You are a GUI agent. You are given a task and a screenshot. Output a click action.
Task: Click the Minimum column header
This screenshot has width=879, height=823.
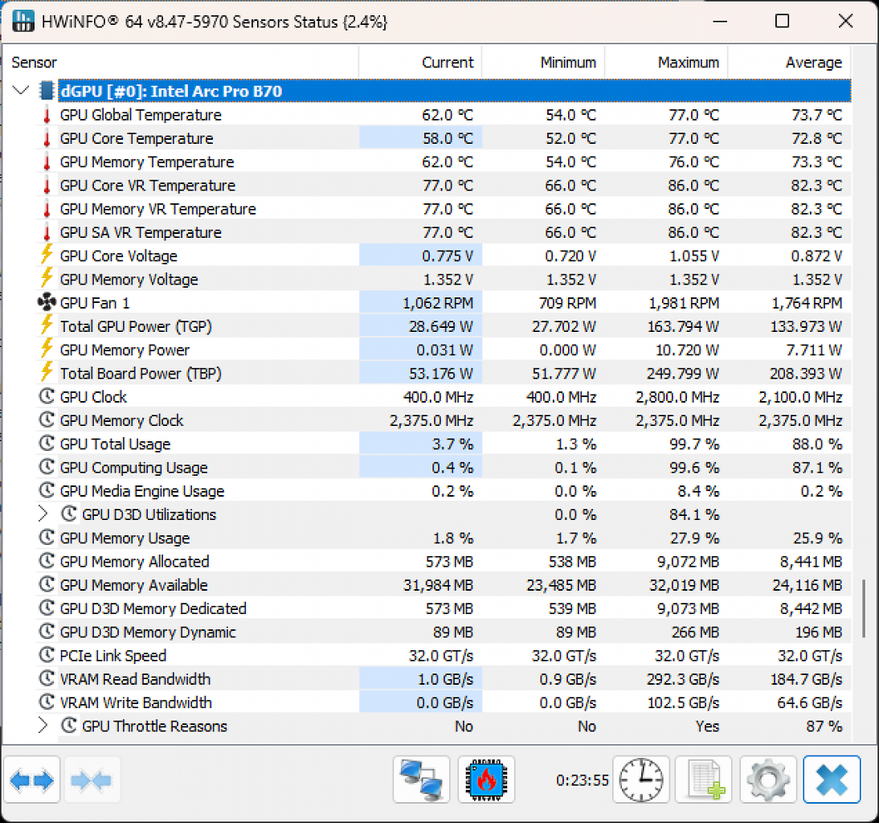543,62
